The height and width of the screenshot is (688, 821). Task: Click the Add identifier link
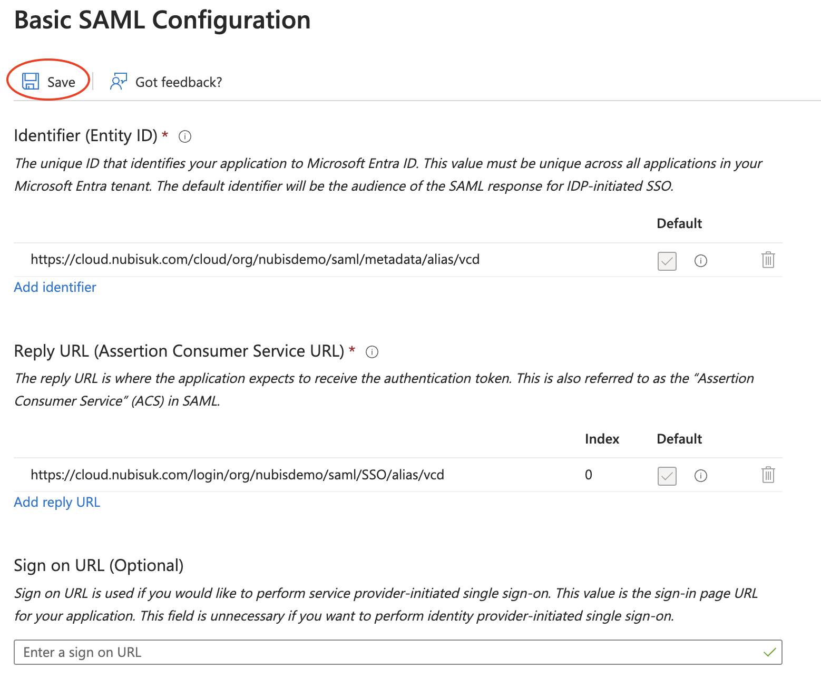pyautogui.click(x=55, y=287)
